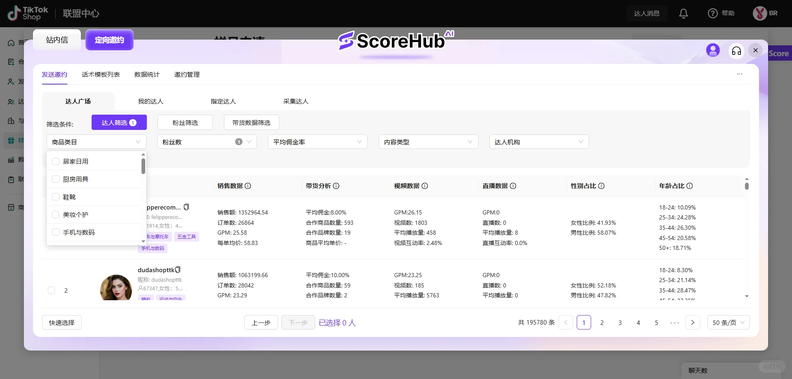
Task: Check the 手机与数码 category
Action: pyautogui.click(x=56, y=232)
